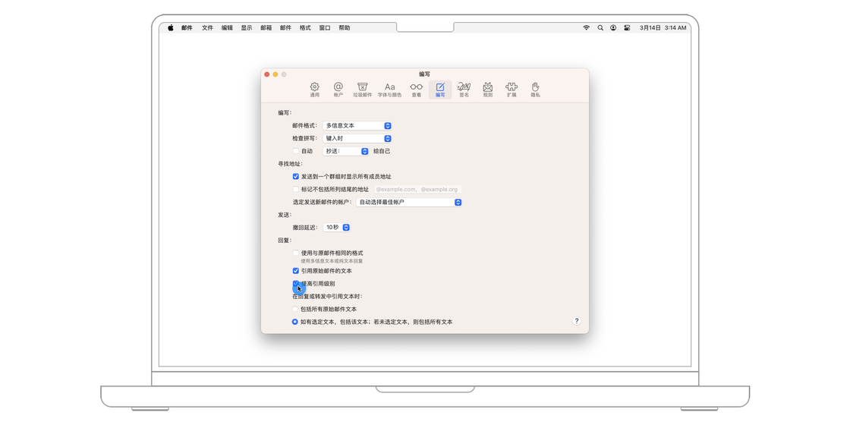Toggle 引用原始邮件的文本 checkbox

click(x=295, y=270)
